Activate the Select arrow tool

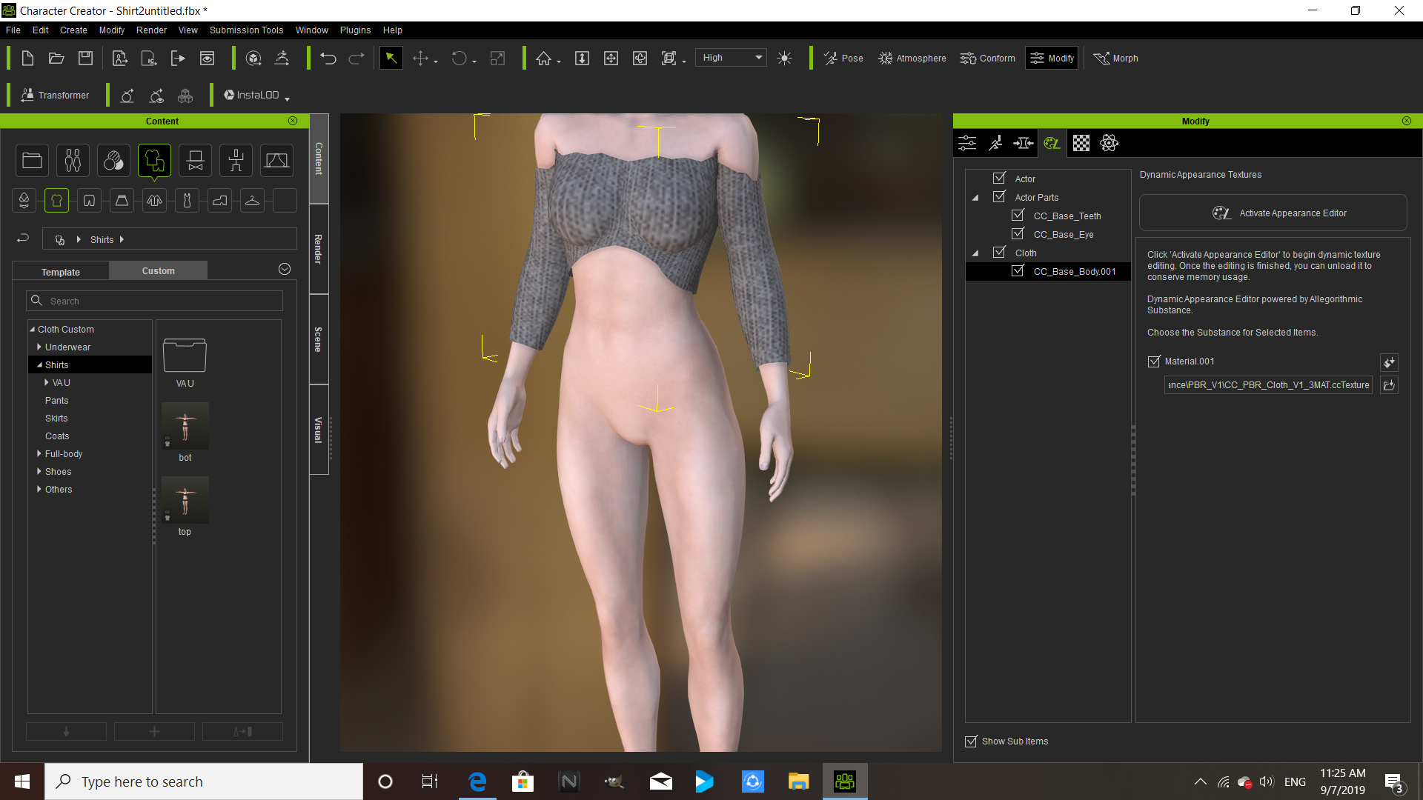pos(391,59)
